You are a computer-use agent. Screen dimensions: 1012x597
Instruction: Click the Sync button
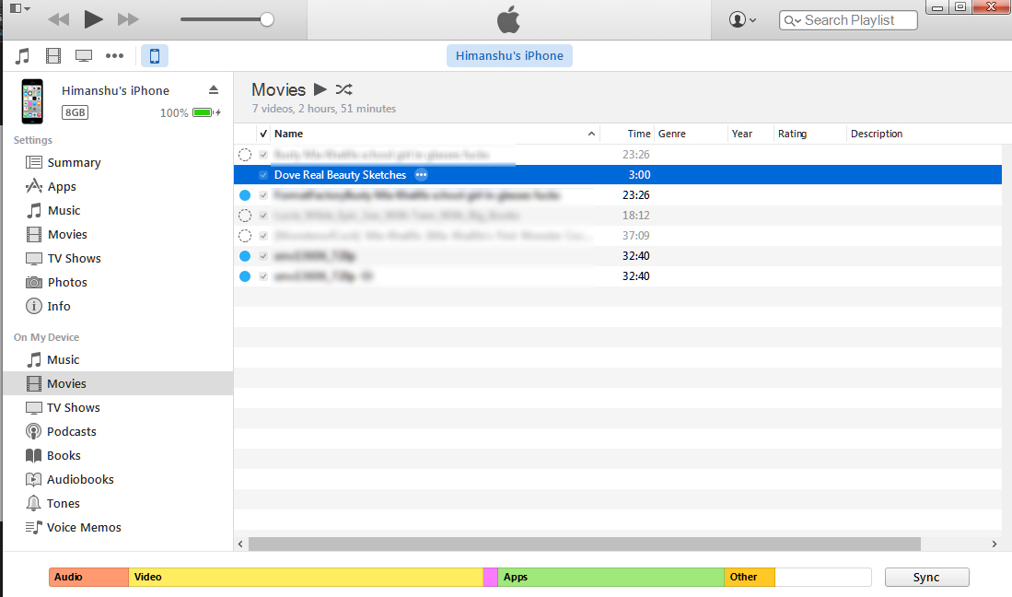tap(926, 577)
